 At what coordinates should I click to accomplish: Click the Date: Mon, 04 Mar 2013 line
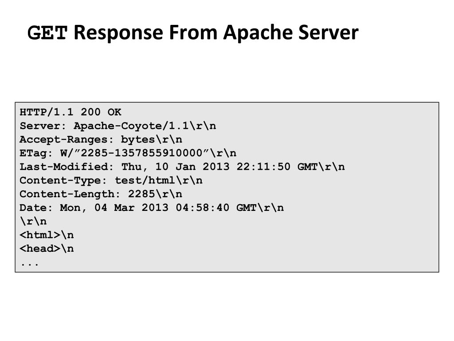click(152, 208)
